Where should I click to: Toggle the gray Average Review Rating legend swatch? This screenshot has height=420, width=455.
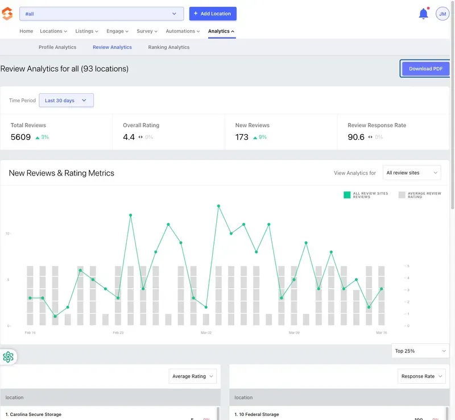[402, 195]
